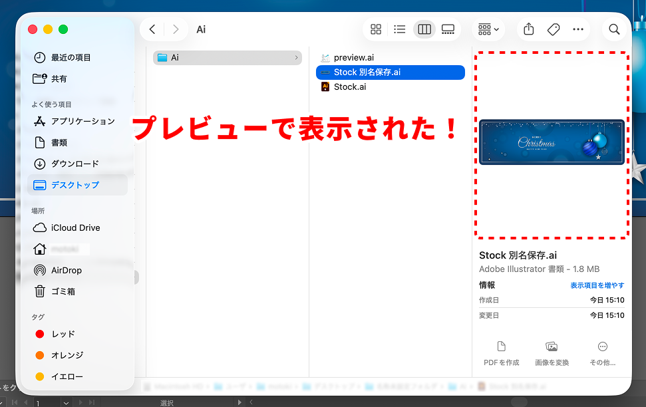Click the Share icon in toolbar
Screen dimensions: 646x407
(529, 29)
